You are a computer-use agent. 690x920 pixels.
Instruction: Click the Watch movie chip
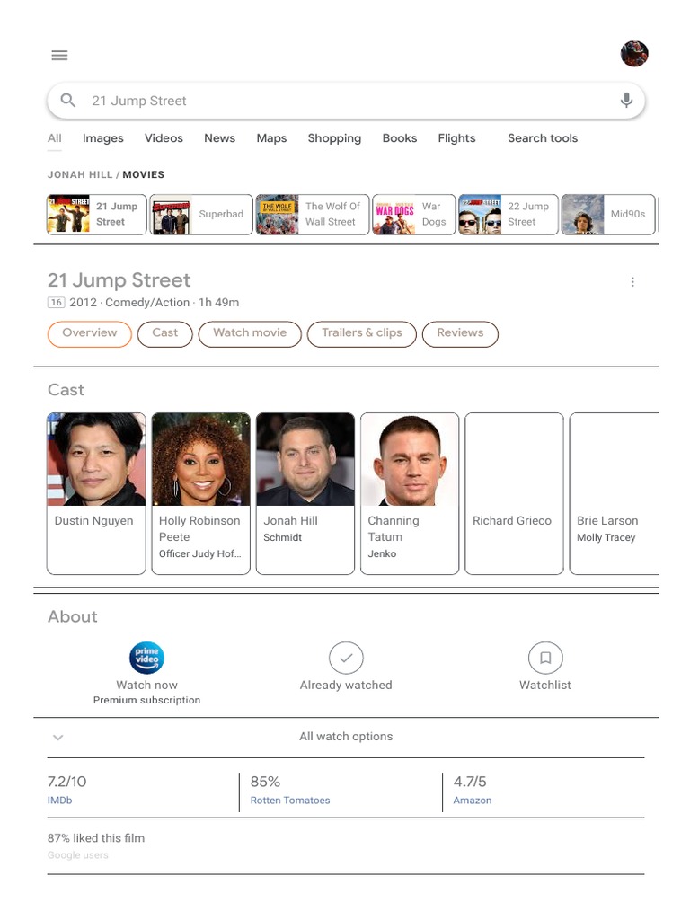pyautogui.click(x=250, y=334)
